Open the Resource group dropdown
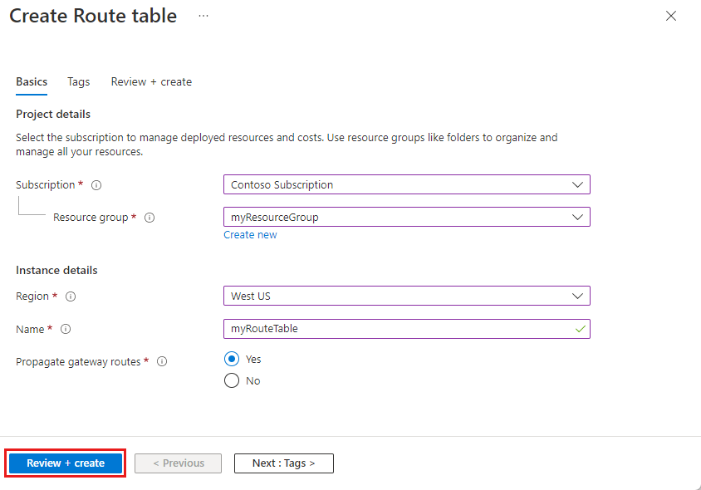Viewport: 701px width, 490px height. (577, 217)
